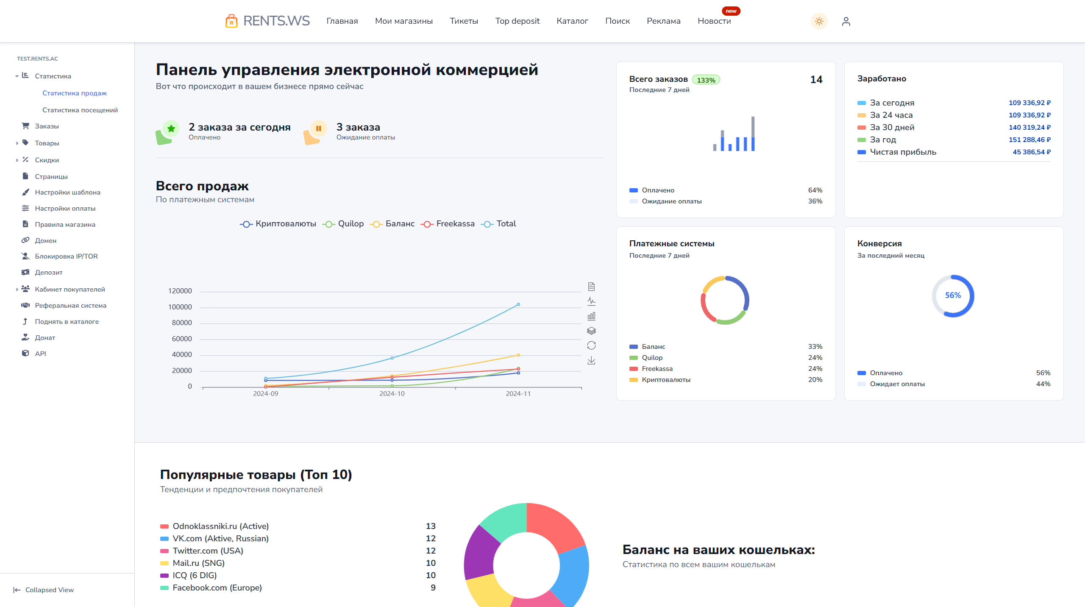
Task: Switch the sales chart to bar type
Action: pyautogui.click(x=591, y=316)
